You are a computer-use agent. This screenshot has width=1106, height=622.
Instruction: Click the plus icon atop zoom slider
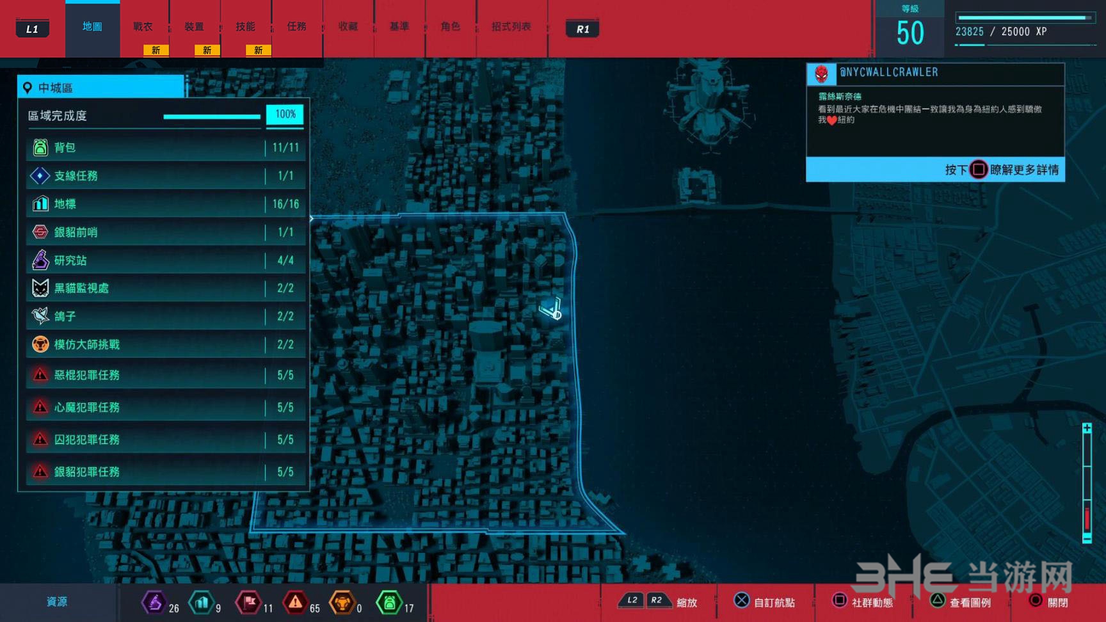pos(1087,427)
